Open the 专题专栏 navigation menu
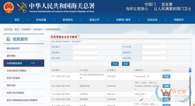 (x=179, y=20)
